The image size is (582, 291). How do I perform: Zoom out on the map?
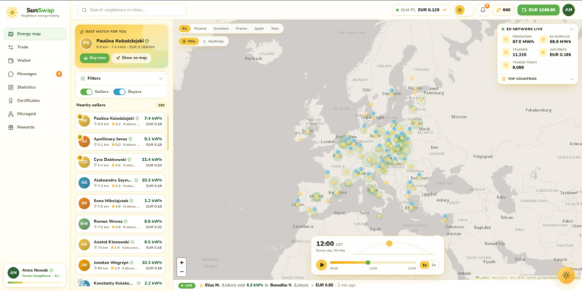click(x=181, y=272)
